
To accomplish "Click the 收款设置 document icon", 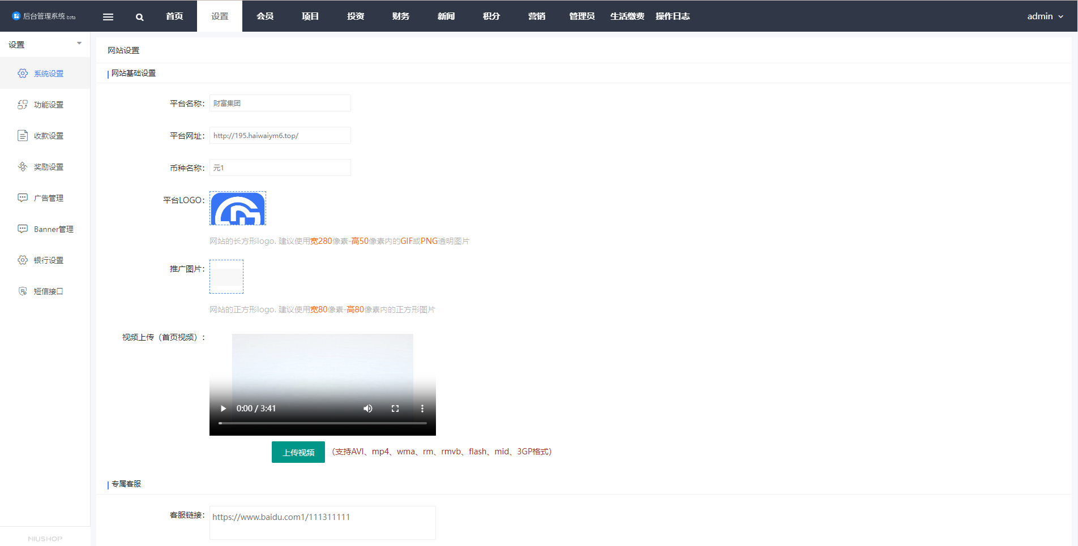I will [x=23, y=136].
